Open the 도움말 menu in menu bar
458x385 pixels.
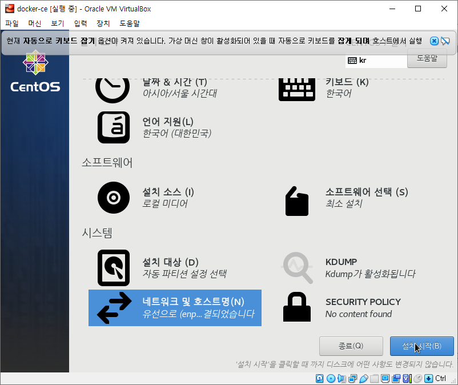(130, 23)
